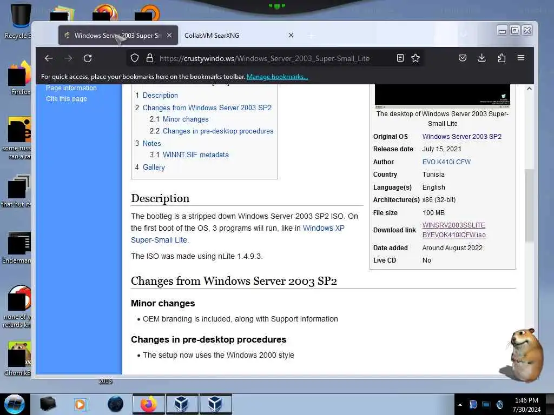Open the Firefox hamburger menu
554x415 pixels.
coord(521,58)
